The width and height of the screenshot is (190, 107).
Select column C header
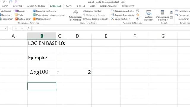(59, 36)
